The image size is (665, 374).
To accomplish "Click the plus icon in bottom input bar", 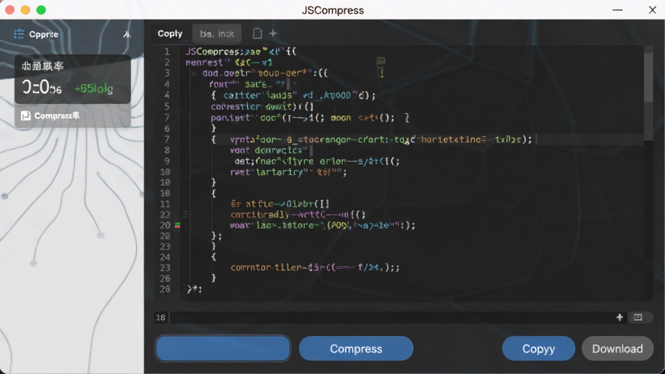I will (x=619, y=317).
